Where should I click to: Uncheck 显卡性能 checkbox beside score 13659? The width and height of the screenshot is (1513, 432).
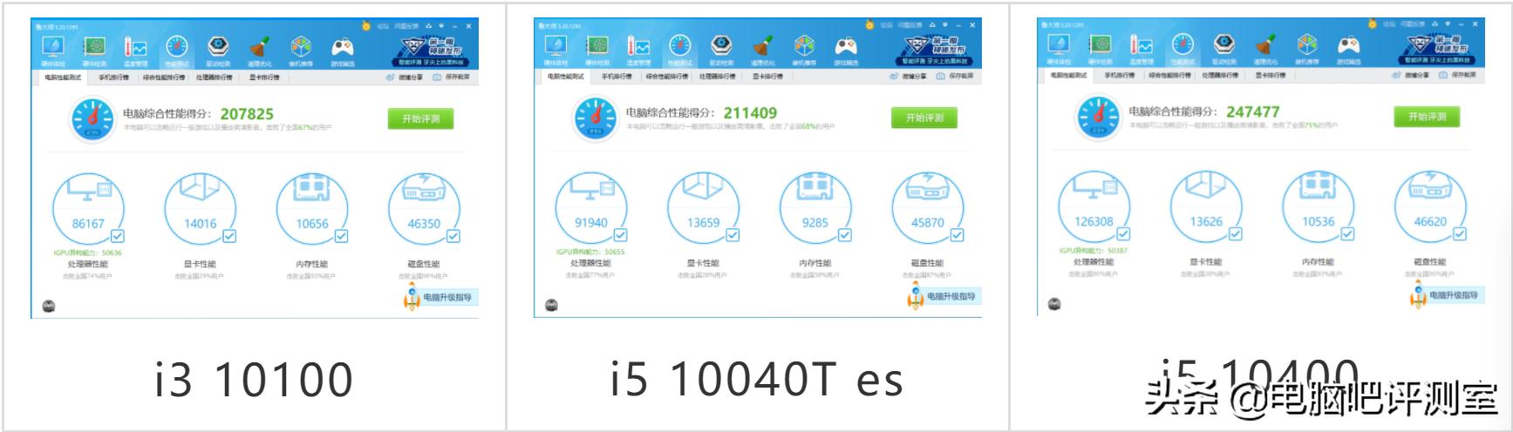pos(733,235)
